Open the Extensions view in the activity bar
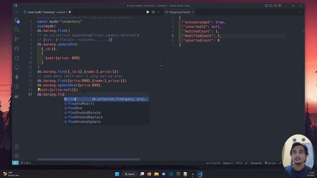This screenshot has height=178, width=317. (x=16, y=58)
